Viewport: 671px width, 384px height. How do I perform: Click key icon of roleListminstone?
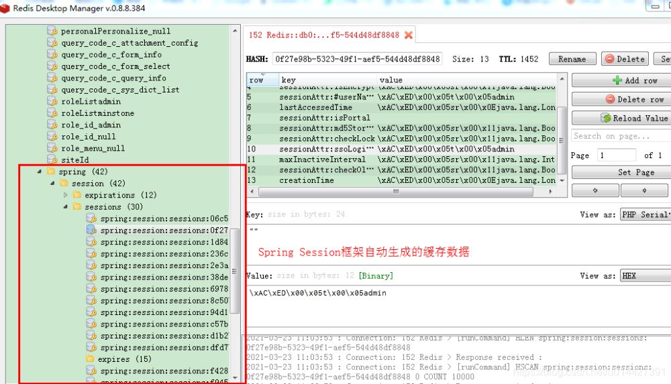pos(52,113)
